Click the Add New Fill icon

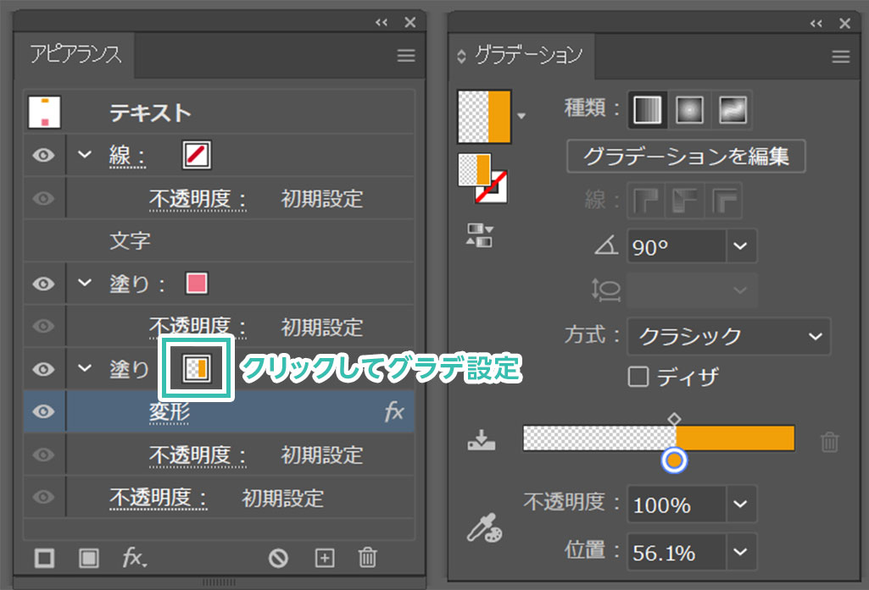[x=89, y=558]
